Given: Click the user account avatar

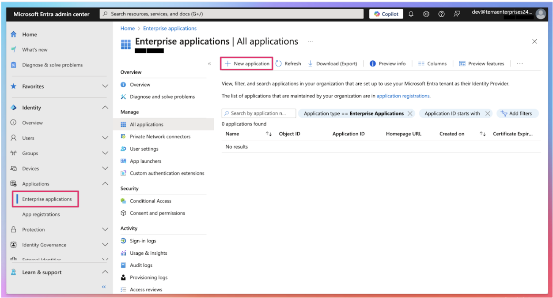Looking at the screenshot, I should tap(541, 14).
